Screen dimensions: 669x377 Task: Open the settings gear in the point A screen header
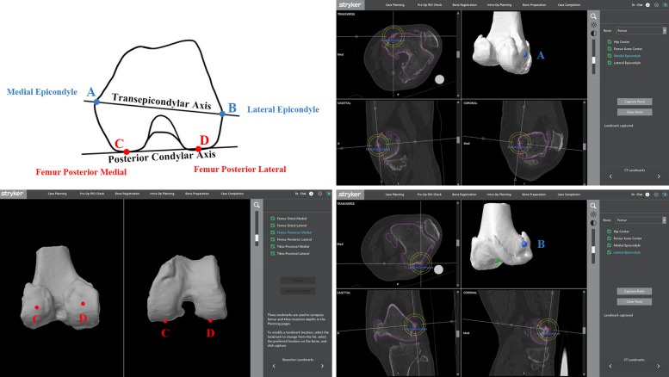(x=656, y=4)
